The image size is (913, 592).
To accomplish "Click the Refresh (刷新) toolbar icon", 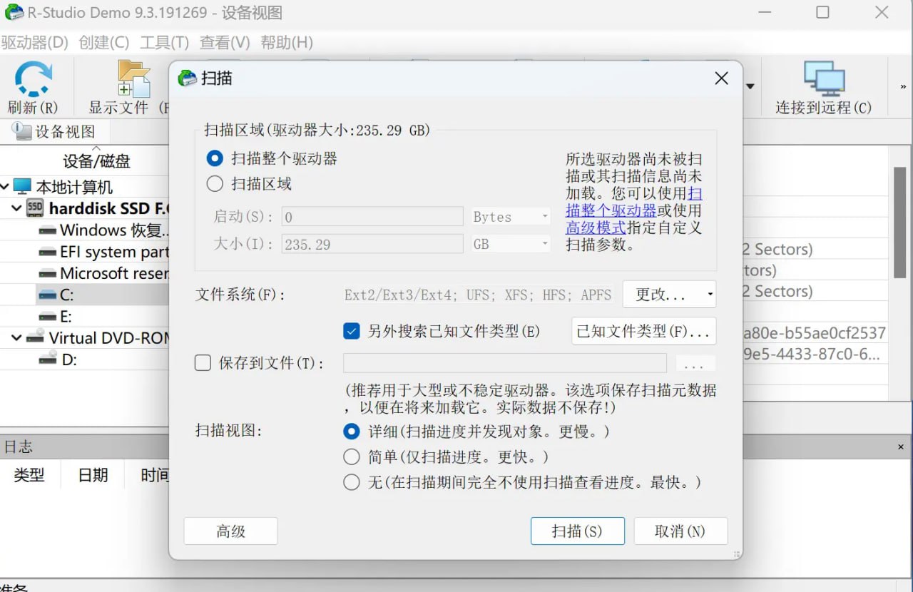I will (33, 79).
